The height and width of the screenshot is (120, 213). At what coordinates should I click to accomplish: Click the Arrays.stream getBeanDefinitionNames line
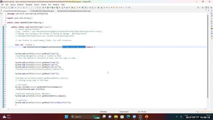pyautogui.click(x=39, y=87)
